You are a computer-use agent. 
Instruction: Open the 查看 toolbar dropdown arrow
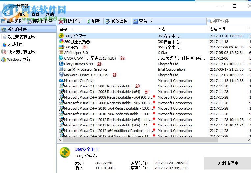pos(151,21)
